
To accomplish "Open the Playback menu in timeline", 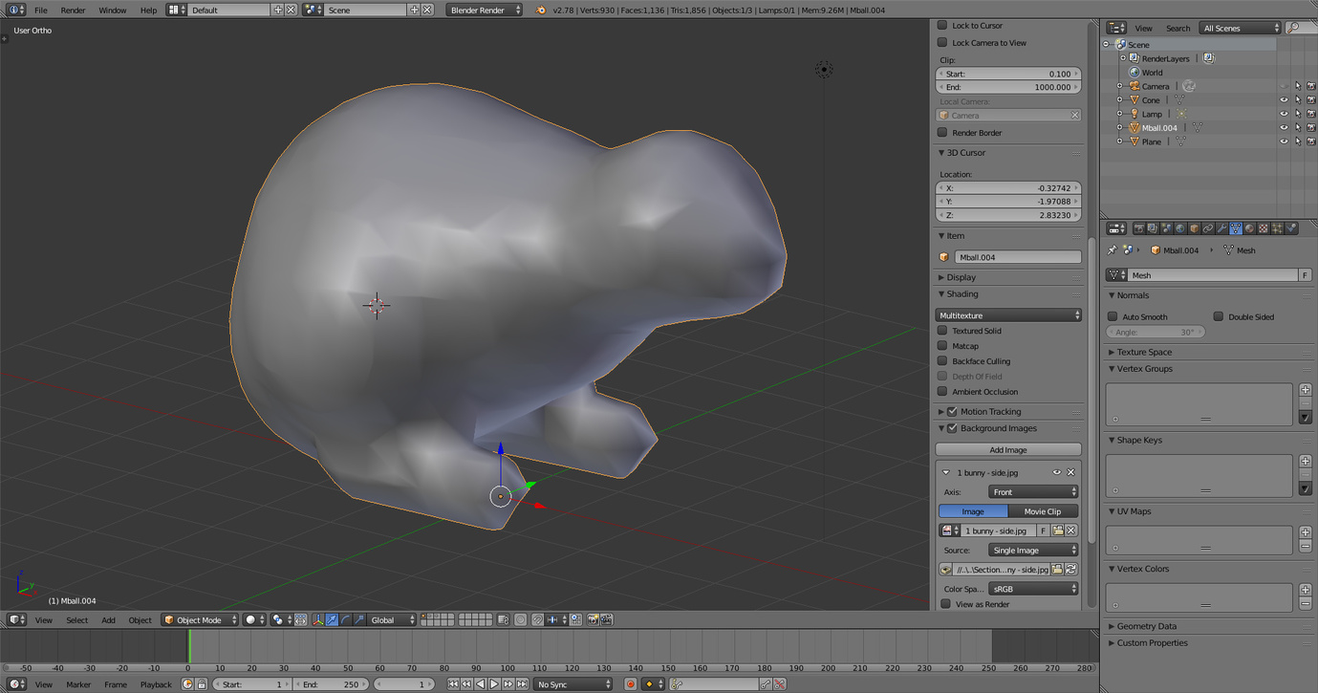I will click(156, 684).
